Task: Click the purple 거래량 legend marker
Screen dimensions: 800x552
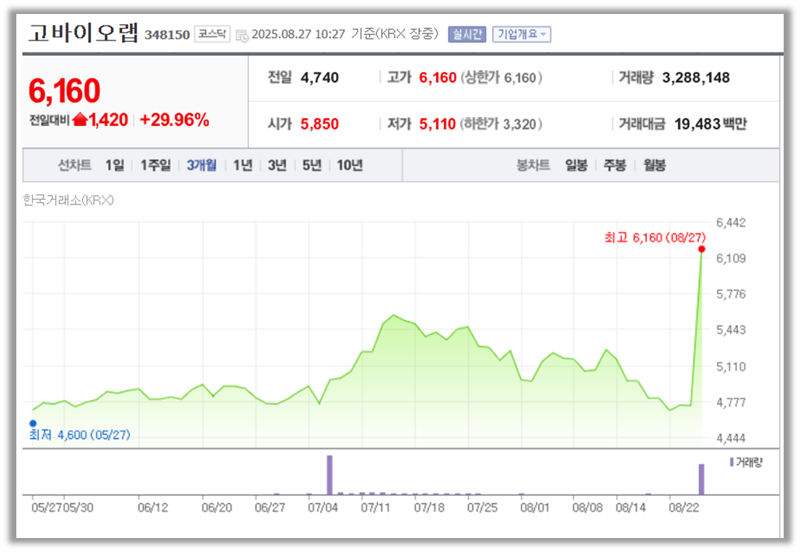Action: point(732,462)
